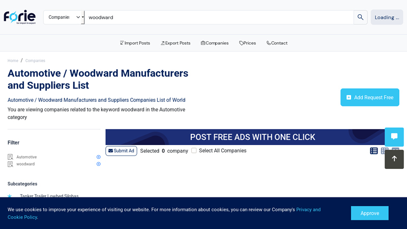Open the Companies menu item
This screenshot has height=229, width=407.
pyautogui.click(x=215, y=43)
